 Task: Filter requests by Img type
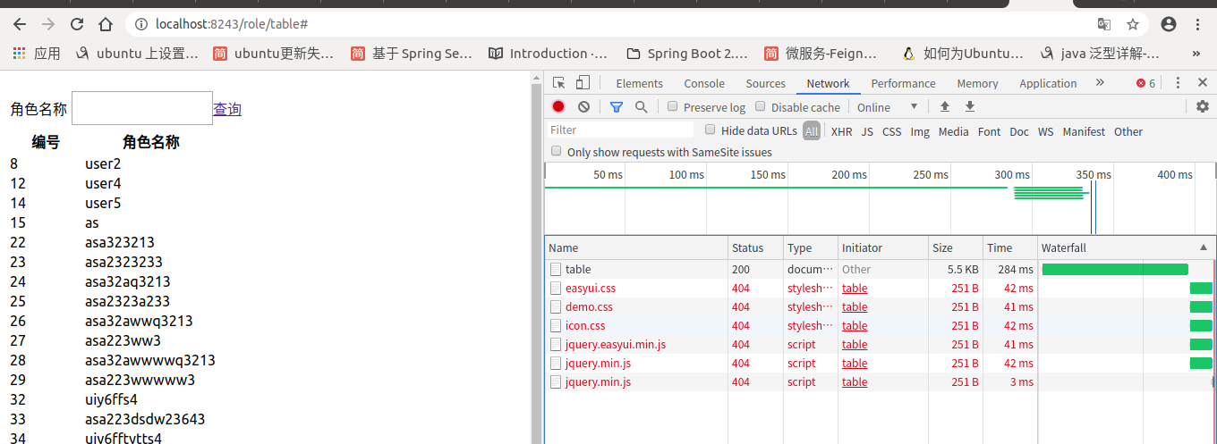920,131
